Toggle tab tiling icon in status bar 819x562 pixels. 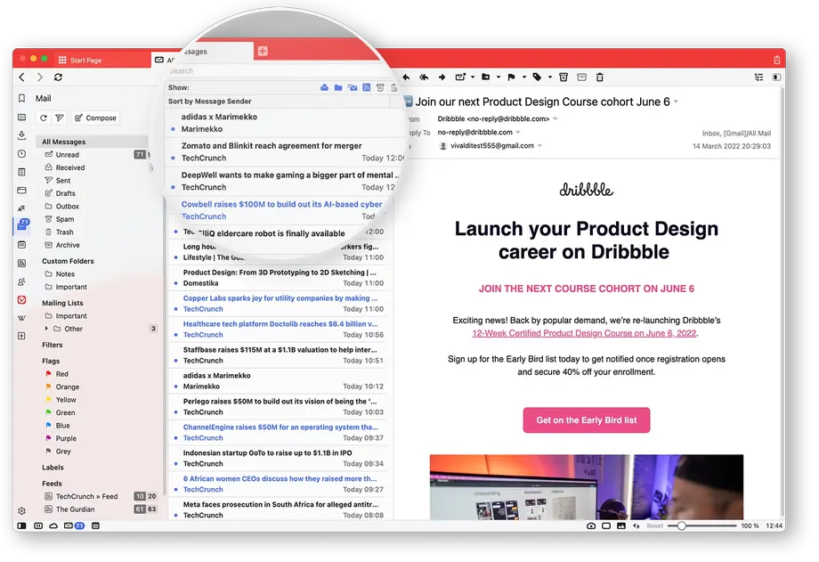pyautogui.click(x=606, y=525)
